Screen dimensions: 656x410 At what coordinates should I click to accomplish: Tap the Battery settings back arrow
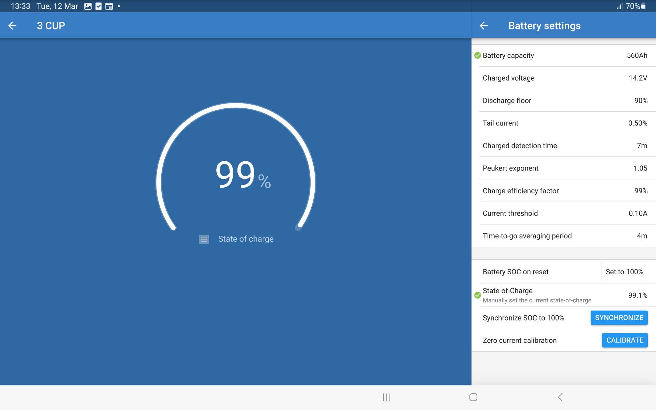(x=484, y=26)
